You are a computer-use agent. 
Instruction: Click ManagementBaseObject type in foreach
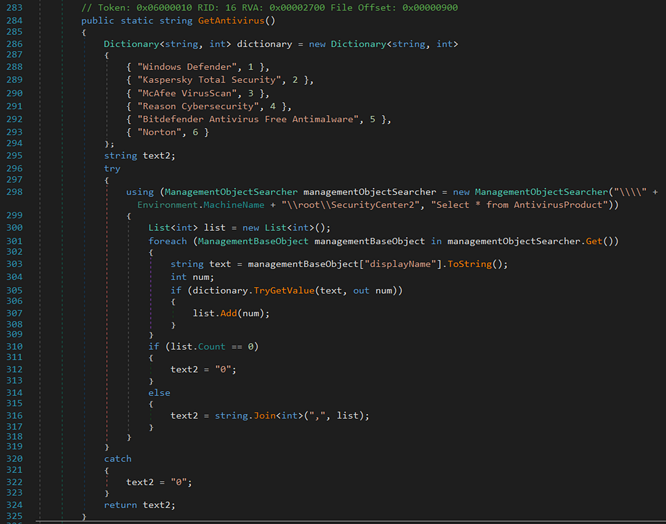pos(253,241)
